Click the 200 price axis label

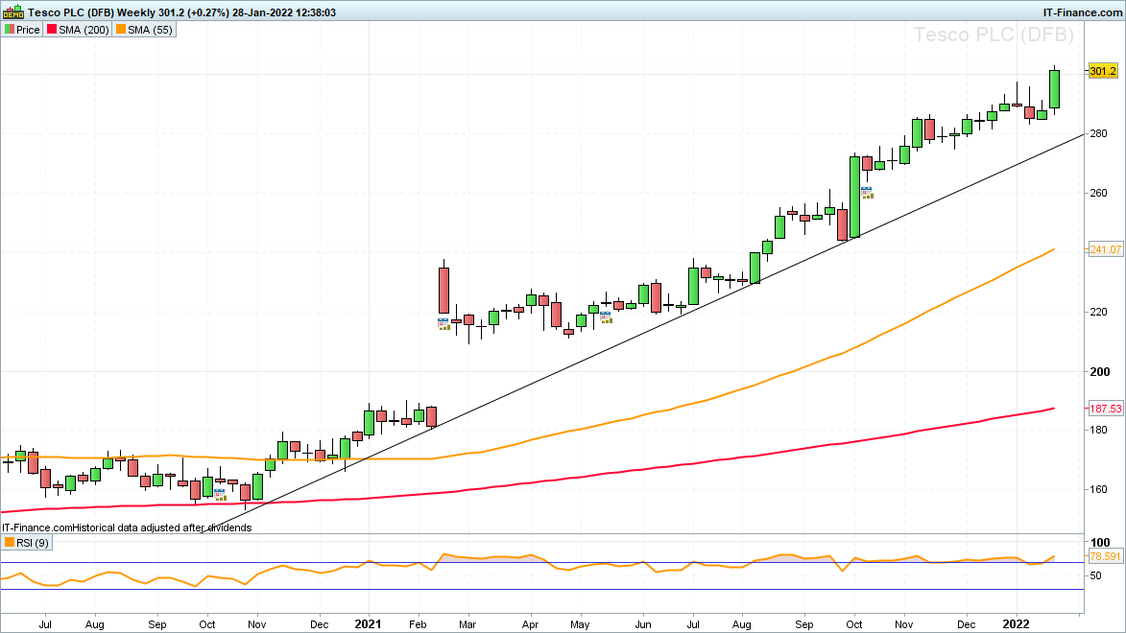point(1099,372)
